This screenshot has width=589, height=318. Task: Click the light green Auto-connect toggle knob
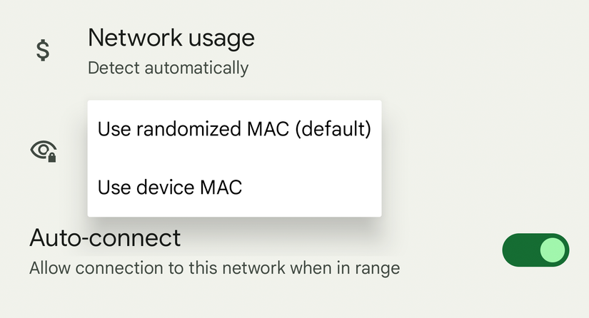(553, 250)
